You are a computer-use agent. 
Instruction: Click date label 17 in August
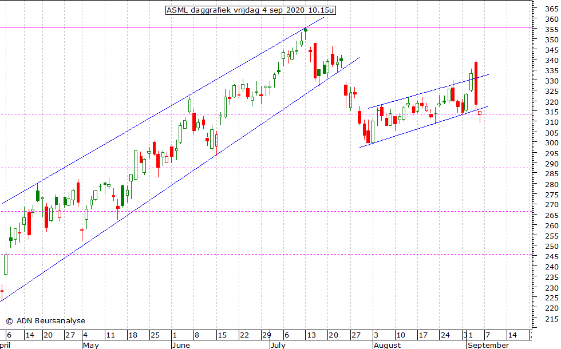click(x=423, y=335)
